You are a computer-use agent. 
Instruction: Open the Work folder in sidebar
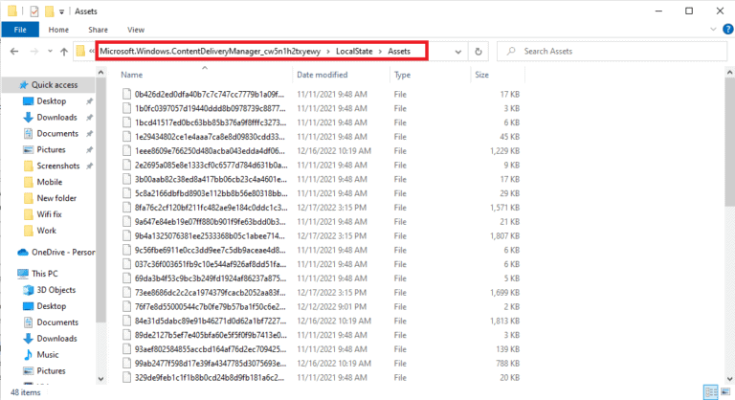[x=46, y=231]
